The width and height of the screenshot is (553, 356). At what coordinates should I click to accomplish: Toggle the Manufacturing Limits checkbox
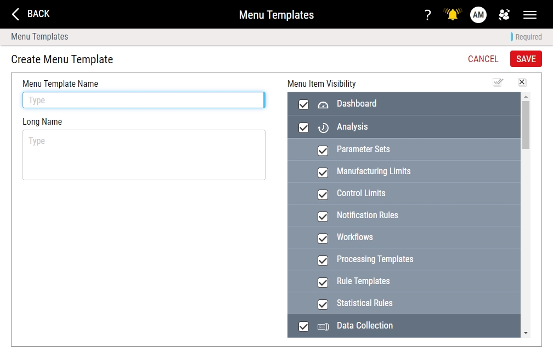(323, 172)
